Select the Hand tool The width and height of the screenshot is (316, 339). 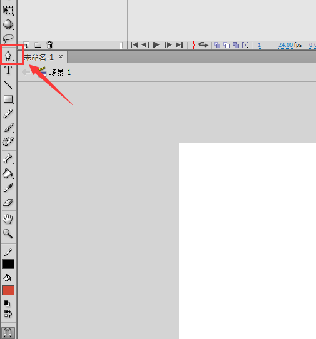tap(8, 219)
